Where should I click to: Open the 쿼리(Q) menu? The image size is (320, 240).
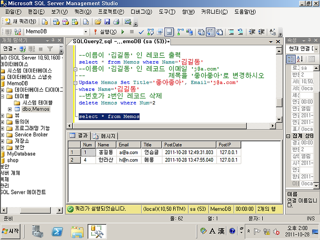tap(83, 12)
